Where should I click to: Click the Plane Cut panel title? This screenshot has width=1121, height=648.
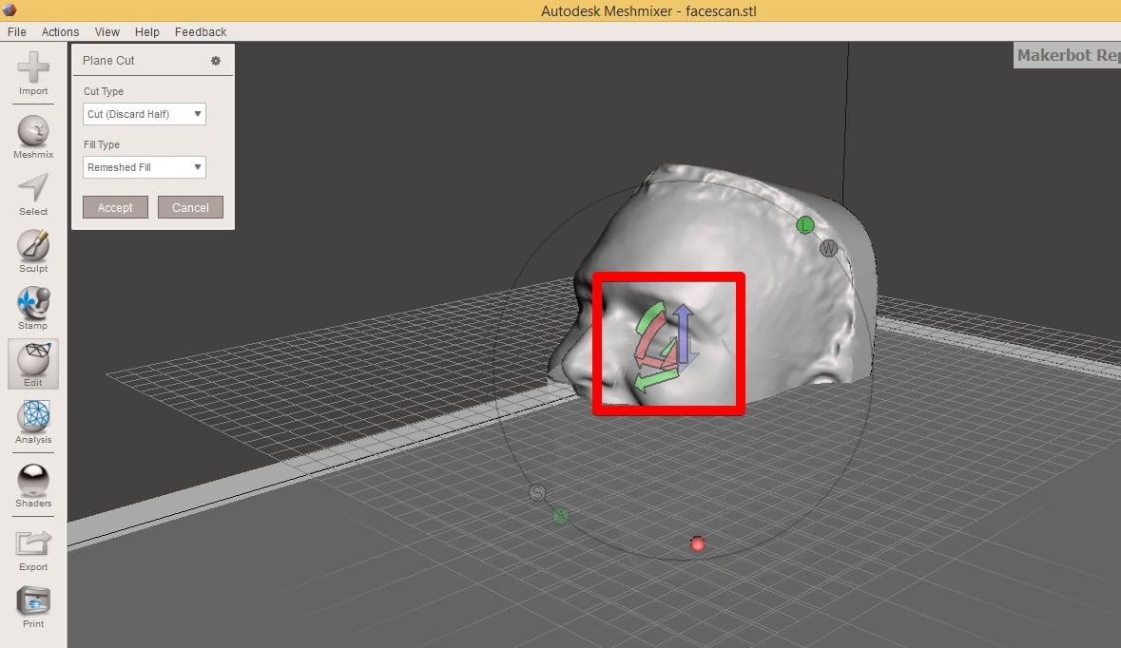click(x=108, y=61)
